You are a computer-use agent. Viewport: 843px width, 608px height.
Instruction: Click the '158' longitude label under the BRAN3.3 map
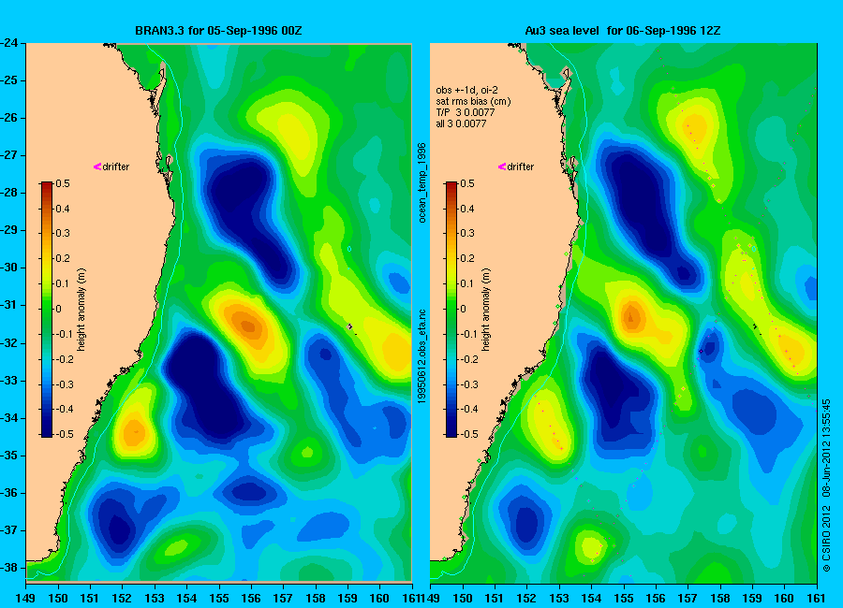316,599
